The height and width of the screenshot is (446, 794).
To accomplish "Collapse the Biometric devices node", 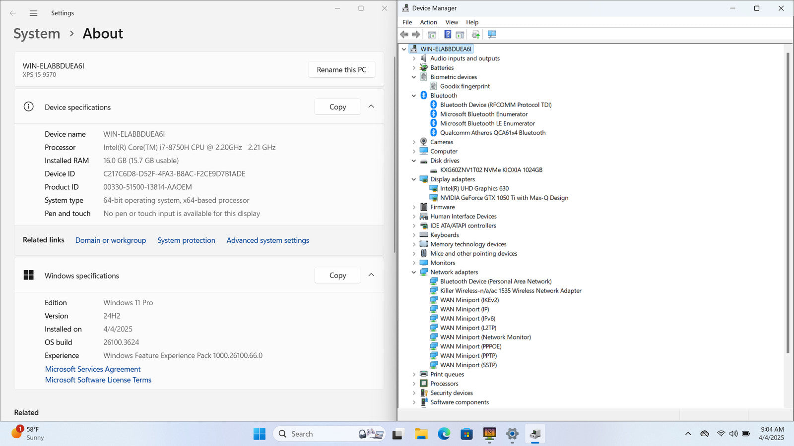I will pos(414,77).
